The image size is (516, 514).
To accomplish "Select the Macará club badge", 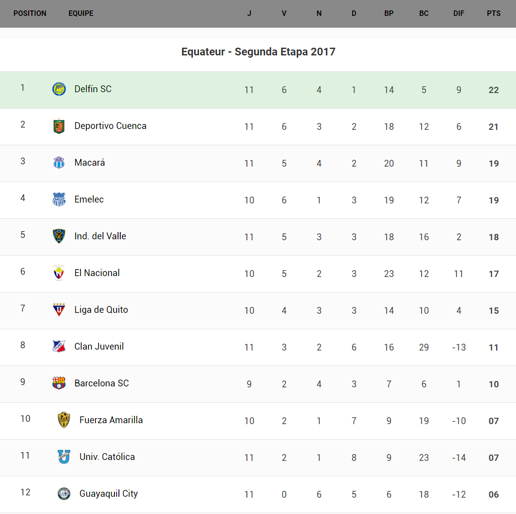I will coord(59,163).
